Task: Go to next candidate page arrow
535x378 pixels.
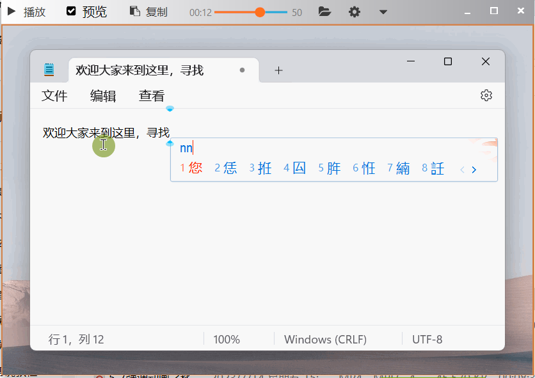Action: click(474, 169)
